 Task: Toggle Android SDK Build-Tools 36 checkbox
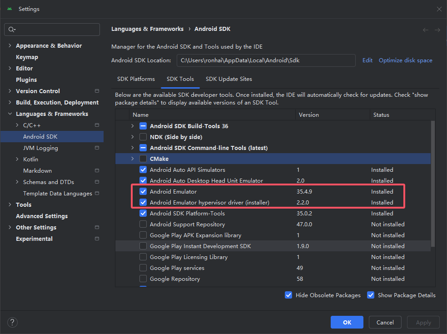[143, 126]
